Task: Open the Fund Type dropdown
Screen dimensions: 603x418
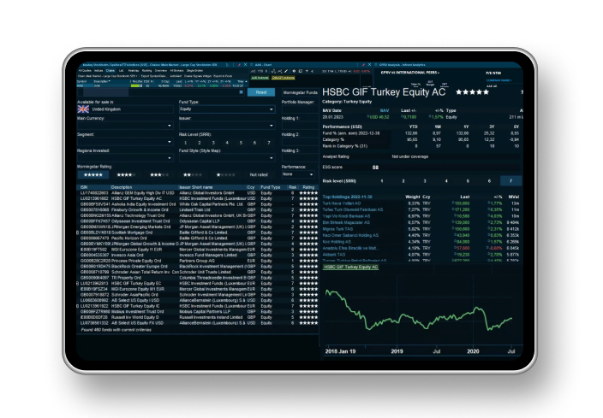Action: click(224, 109)
